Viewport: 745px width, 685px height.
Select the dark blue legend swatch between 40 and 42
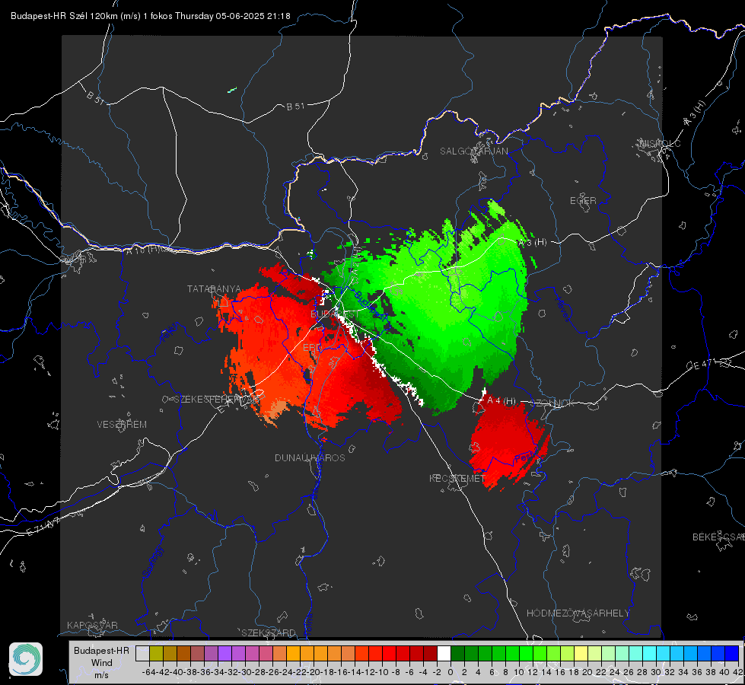pos(732,654)
